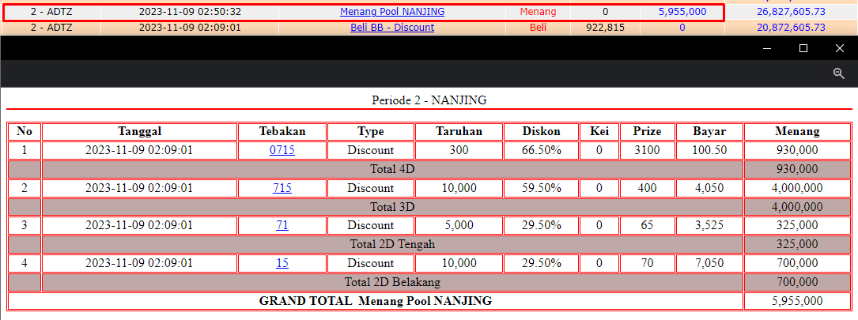Click the 26,827,605.73 balance value
858x320 pixels.
(x=792, y=12)
